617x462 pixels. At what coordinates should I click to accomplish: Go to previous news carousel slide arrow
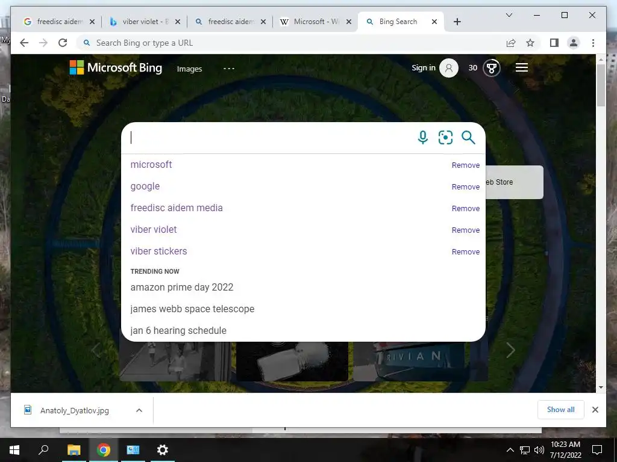[96, 350]
